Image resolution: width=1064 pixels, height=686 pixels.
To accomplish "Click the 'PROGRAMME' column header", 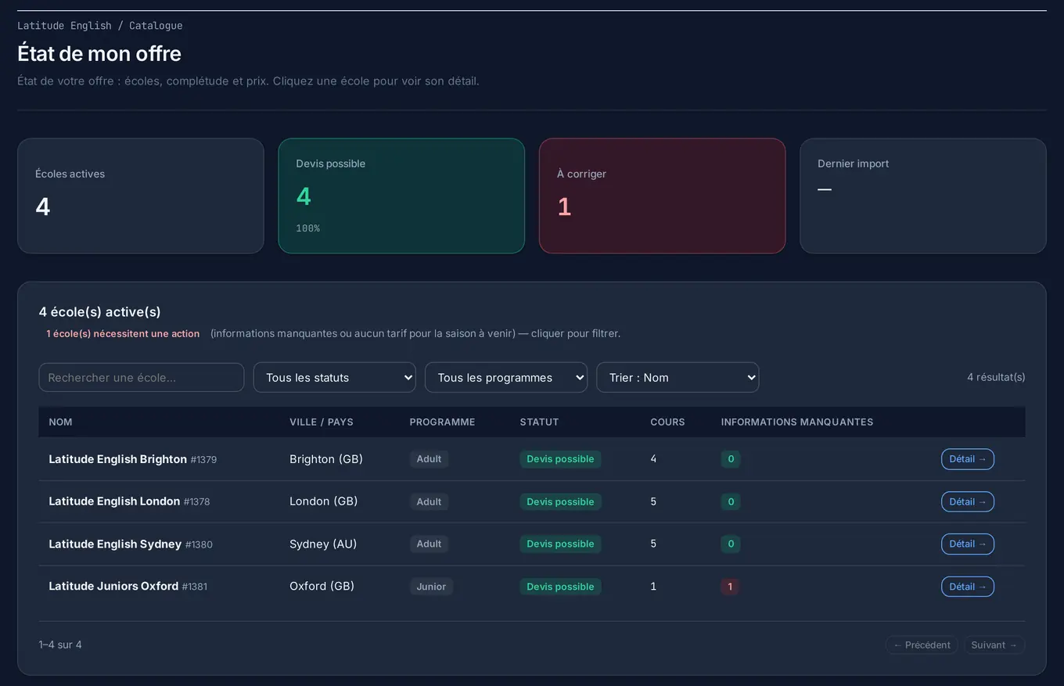I will [442, 422].
